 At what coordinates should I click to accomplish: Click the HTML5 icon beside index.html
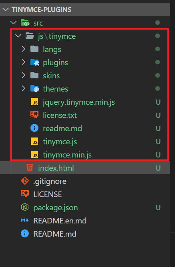click(x=30, y=168)
